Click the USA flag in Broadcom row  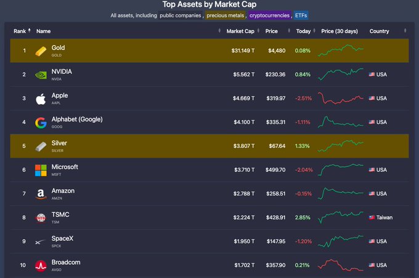coord(372,265)
